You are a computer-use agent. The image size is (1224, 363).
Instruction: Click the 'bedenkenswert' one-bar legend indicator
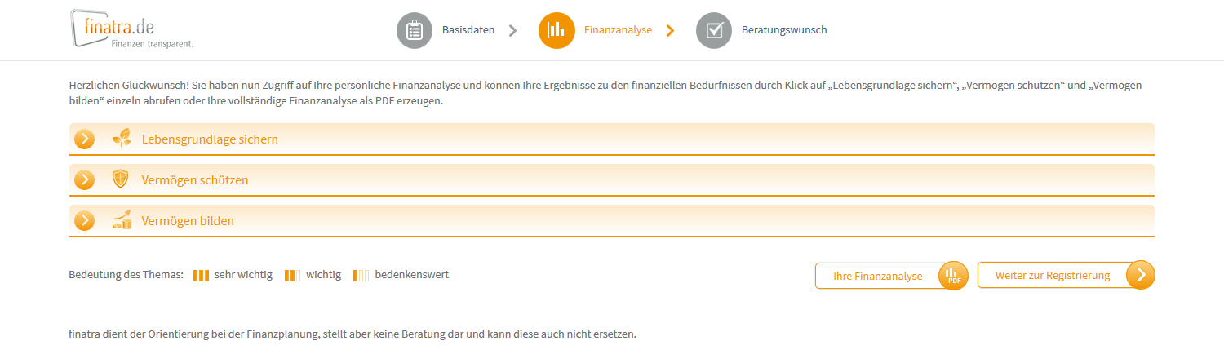[x=361, y=275]
